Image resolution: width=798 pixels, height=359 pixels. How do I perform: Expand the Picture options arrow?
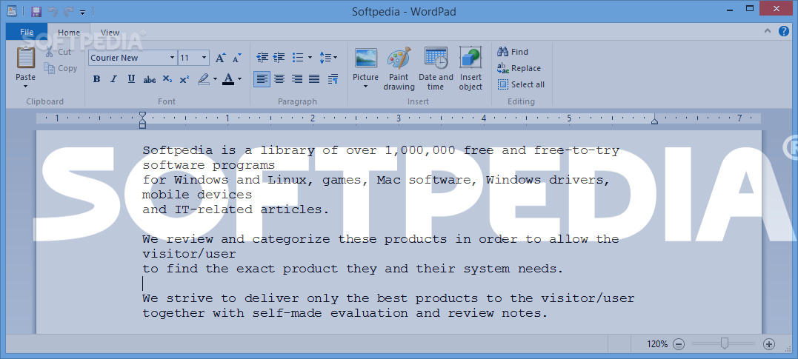pos(366,87)
